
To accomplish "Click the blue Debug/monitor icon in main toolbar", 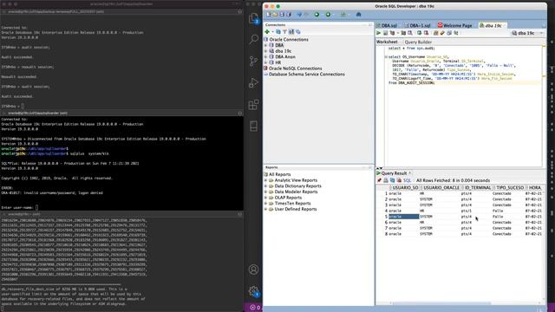I will point(358,15).
